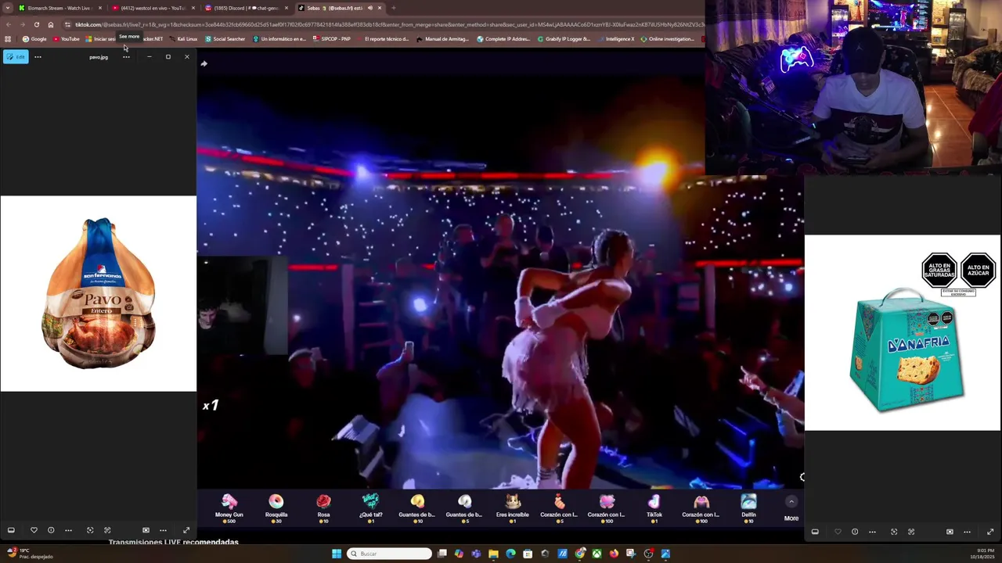Click Transmisiones LIVE recomendadas heading
Screen dimensions: 1002x563
coord(173,542)
